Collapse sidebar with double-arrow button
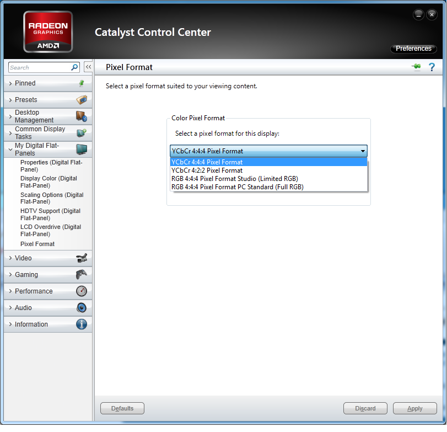 (88, 67)
